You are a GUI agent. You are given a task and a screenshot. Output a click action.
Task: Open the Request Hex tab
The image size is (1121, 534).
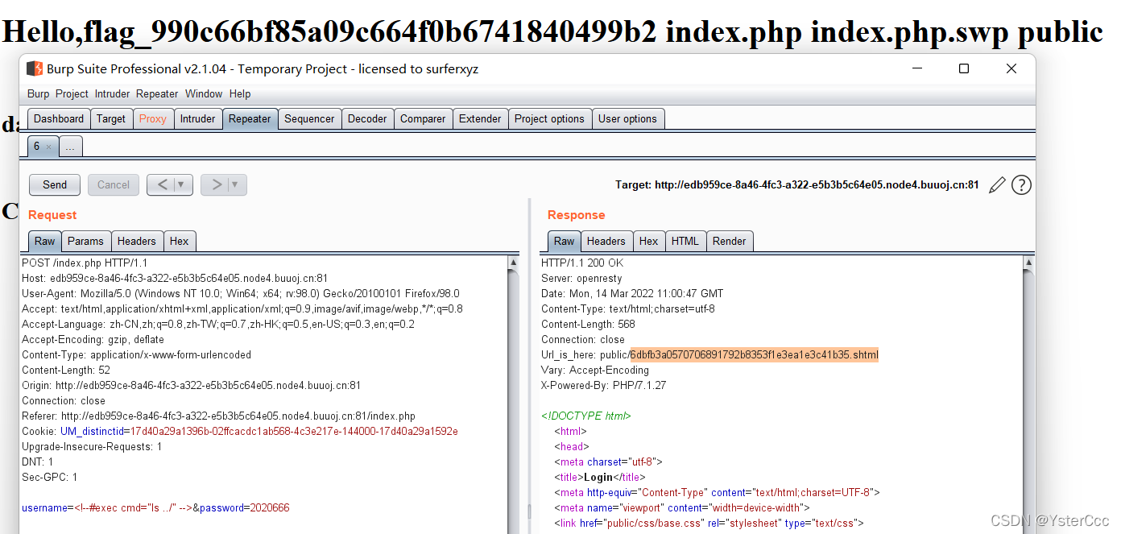pyautogui.click(x=180, y=241)
